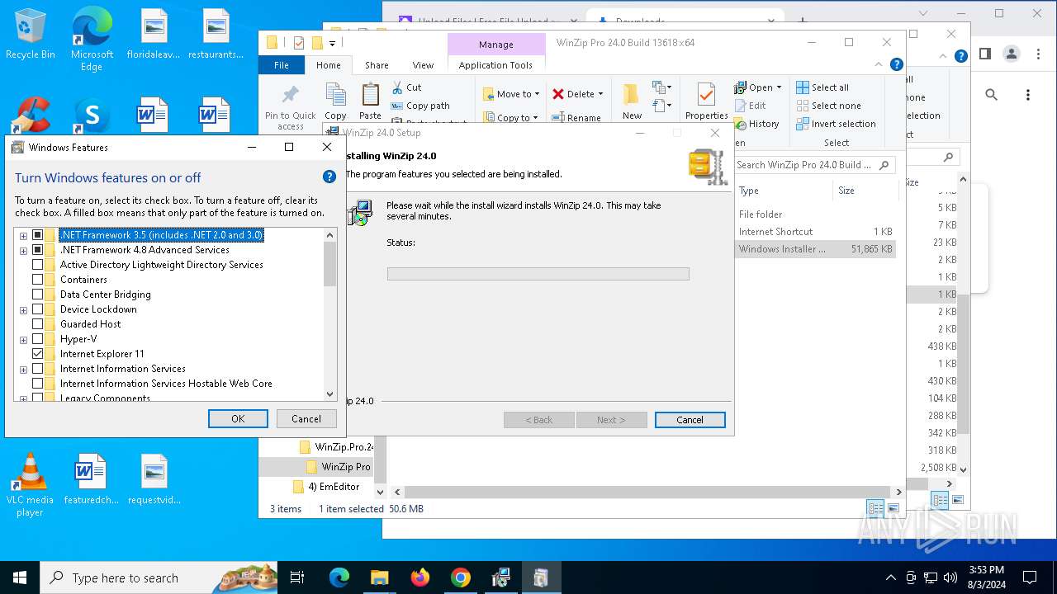Click the blue Help icon in Windows Features
Viewport: 1057px width, 594px height.
point(329,177)
